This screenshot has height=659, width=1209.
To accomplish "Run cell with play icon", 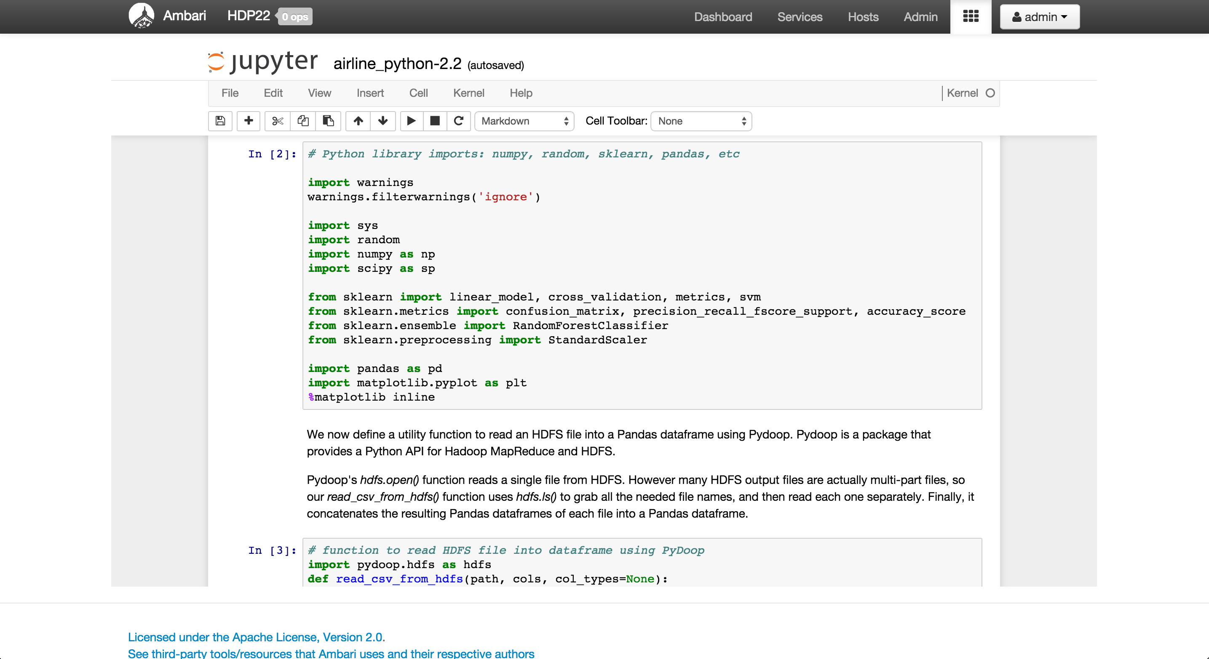I will coord(411,121).
